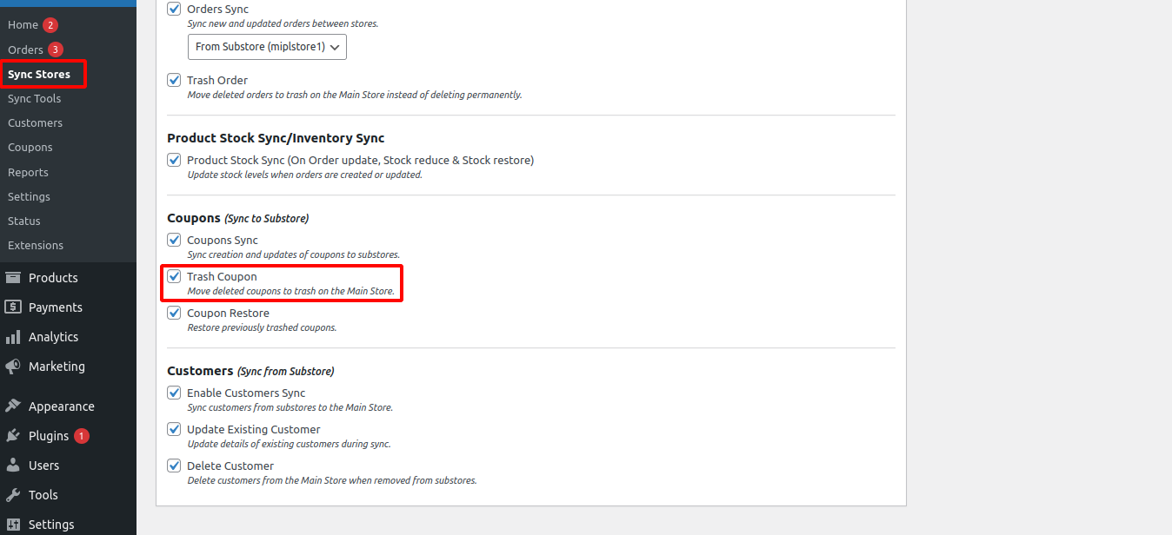1172x535 pixels.
Task: Click the Payments dollar icon
Action: [13, 307]
